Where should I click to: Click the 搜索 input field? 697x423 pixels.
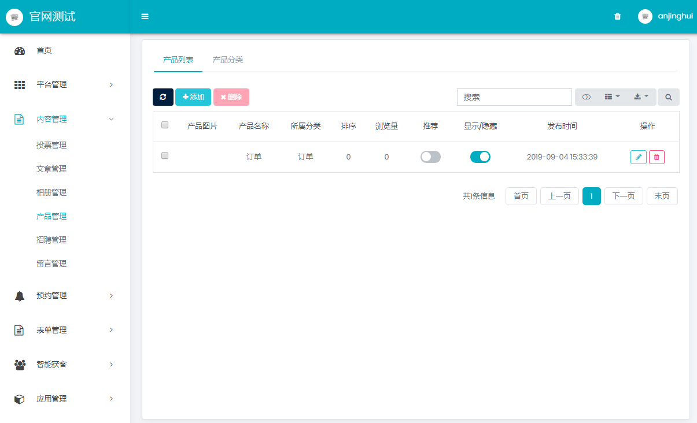point(514,97)
